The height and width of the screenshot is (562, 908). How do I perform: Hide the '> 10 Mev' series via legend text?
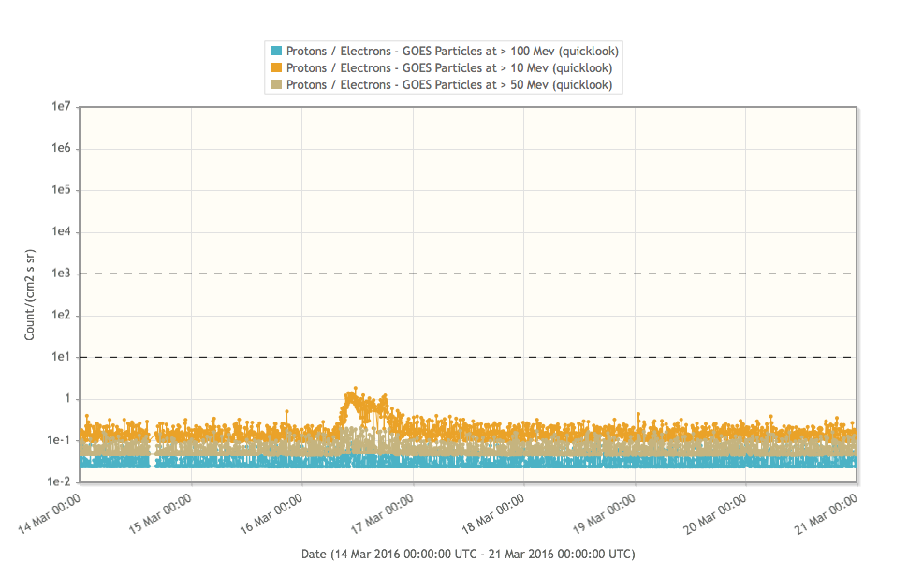pyautogui.click(x=449, y=67)
